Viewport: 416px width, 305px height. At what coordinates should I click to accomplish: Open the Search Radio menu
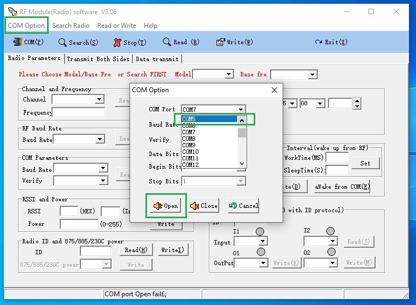tap(71, 26)
